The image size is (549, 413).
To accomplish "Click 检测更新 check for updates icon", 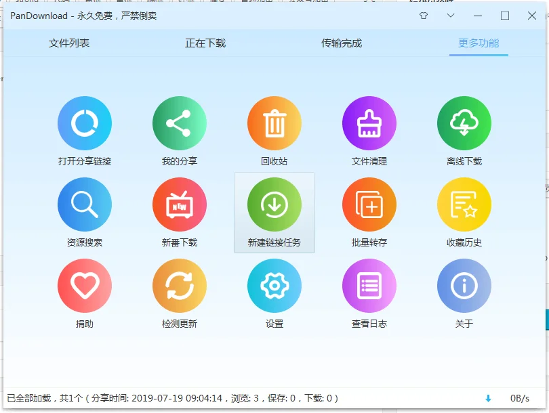I will coord(179,285).
